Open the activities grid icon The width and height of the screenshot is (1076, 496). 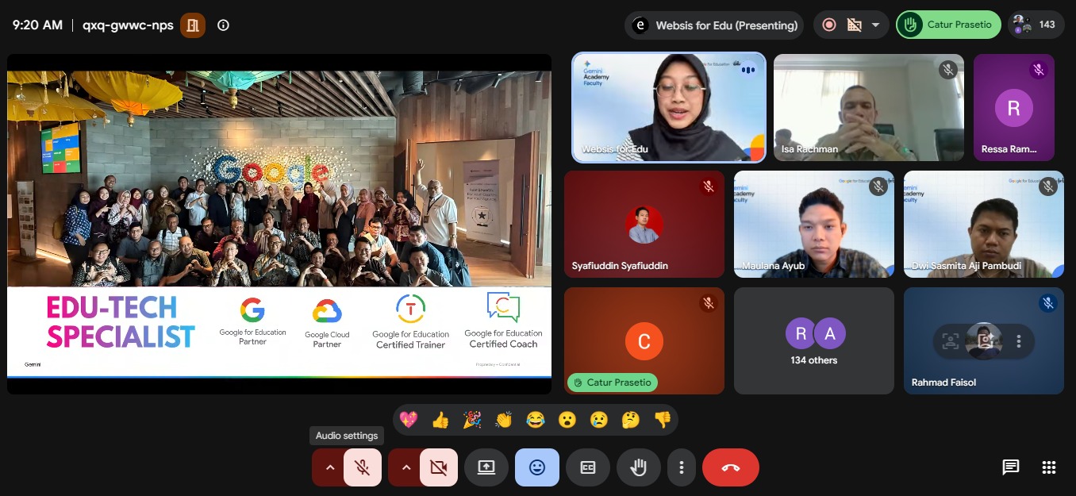click(1048, 467)
